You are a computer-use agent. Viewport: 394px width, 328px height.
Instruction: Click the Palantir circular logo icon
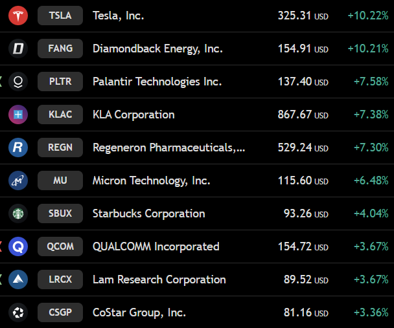[x=18, y=82]
